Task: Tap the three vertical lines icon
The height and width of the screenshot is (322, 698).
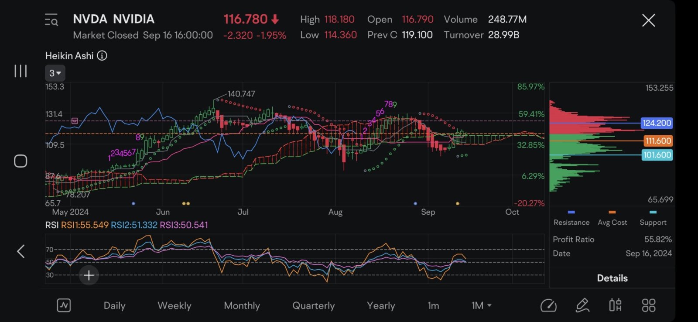Action: 21,71
